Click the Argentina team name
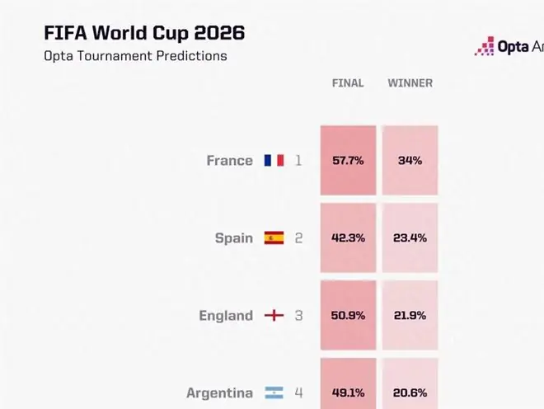This screenshot has height=409, width=544. point(219,393)
